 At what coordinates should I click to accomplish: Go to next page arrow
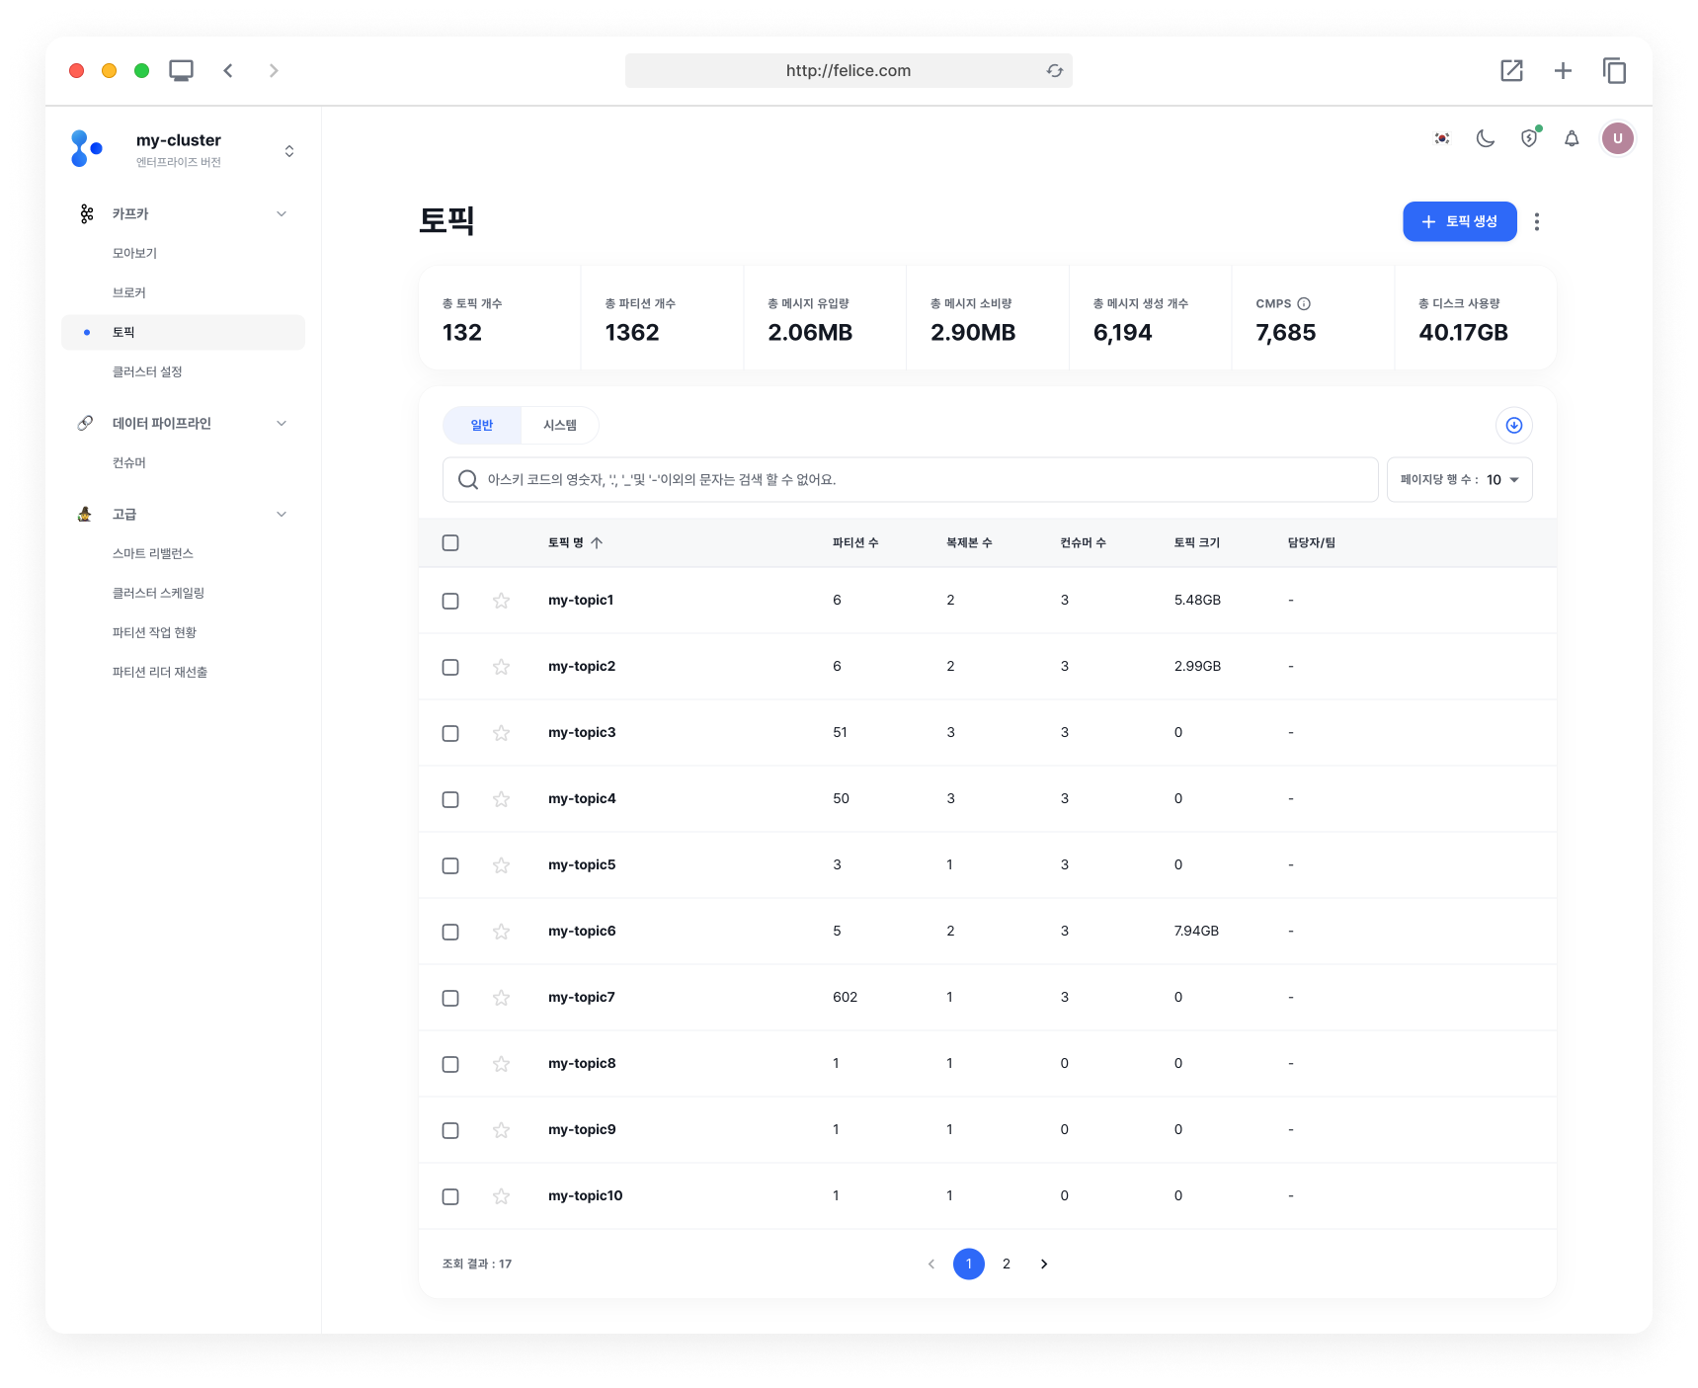tap(1044, 1264)
